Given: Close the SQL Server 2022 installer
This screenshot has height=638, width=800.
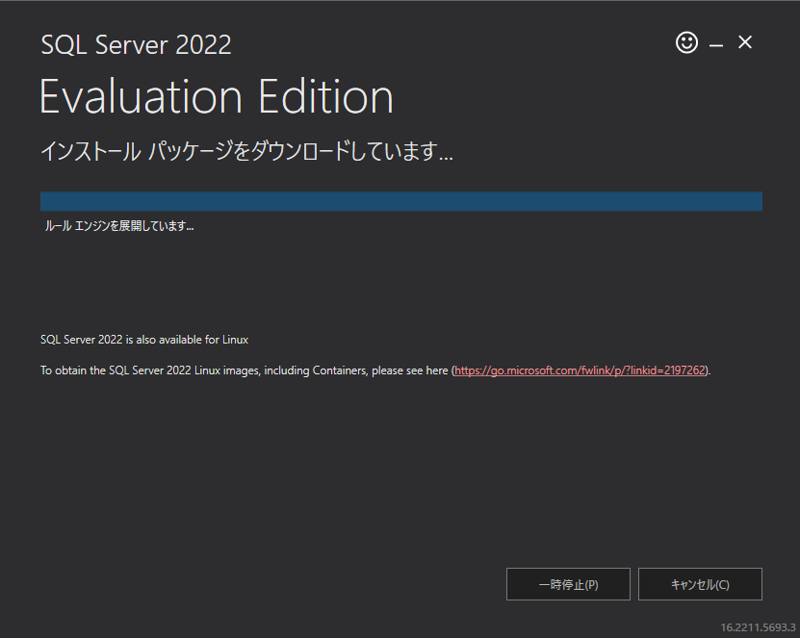Looking at the screenshot, I should 745,42.
